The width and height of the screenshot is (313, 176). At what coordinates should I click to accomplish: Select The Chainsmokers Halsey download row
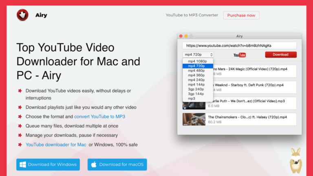[239, 119]
